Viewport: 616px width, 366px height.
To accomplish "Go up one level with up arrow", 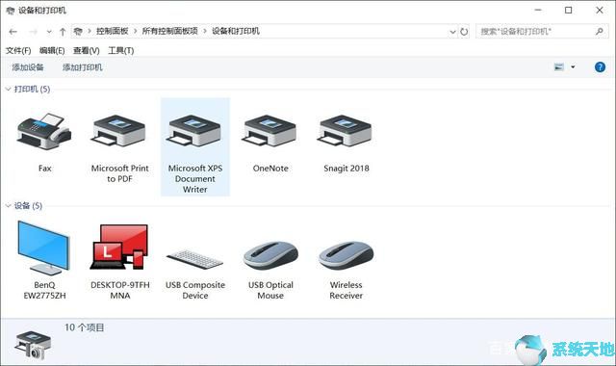I will [63, 32].
